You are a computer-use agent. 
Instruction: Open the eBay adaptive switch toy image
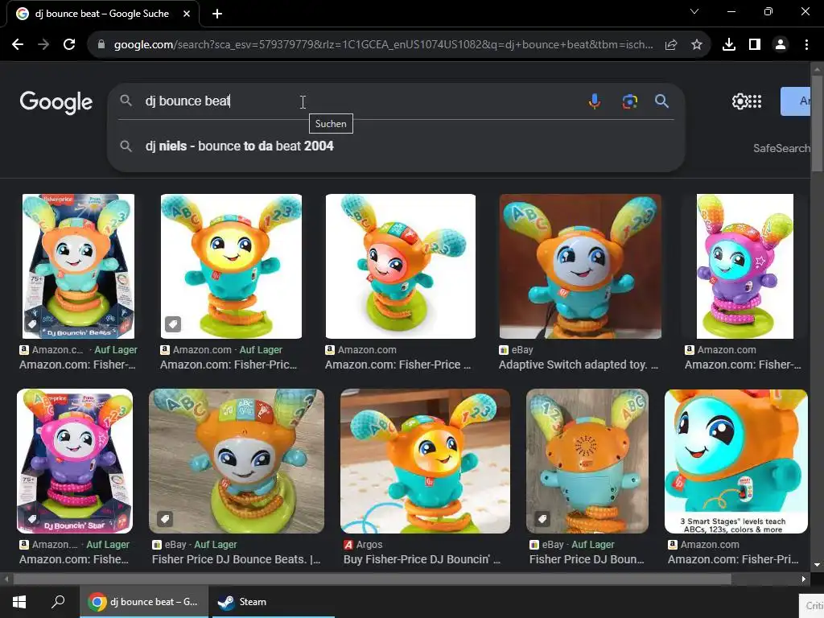(580, 266)
